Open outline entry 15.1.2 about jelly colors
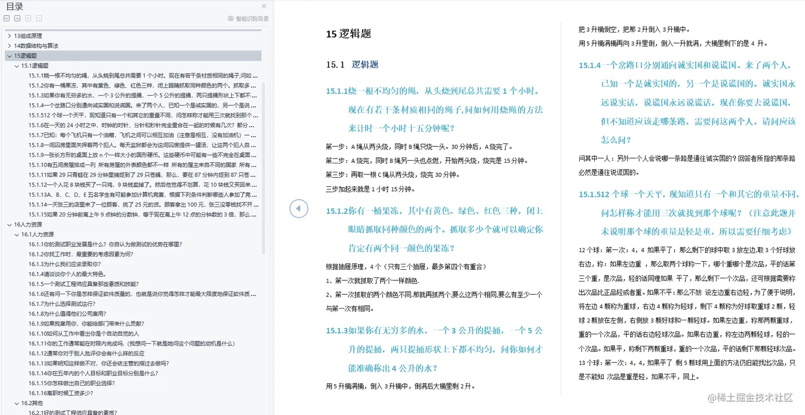Screen dimensions: 805x415 pyautogui.click(x=143, y=86)
